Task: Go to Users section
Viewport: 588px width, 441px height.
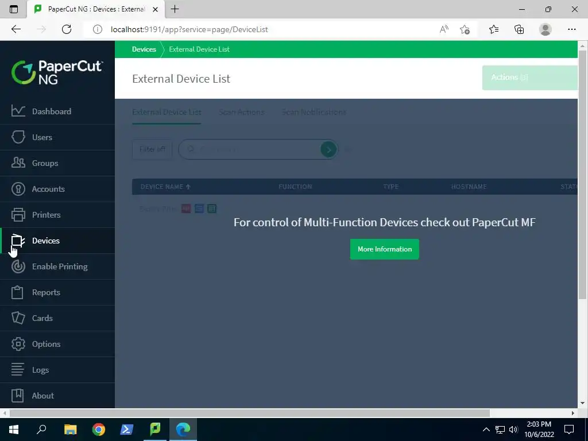Action: click(x=57, y=137)
